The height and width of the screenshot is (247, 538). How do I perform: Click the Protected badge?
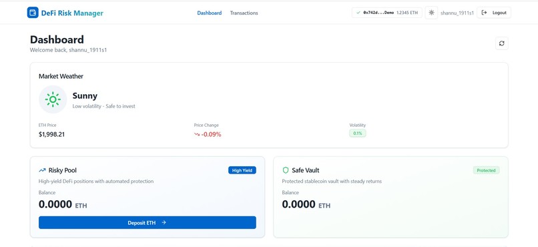coord(486,170)
